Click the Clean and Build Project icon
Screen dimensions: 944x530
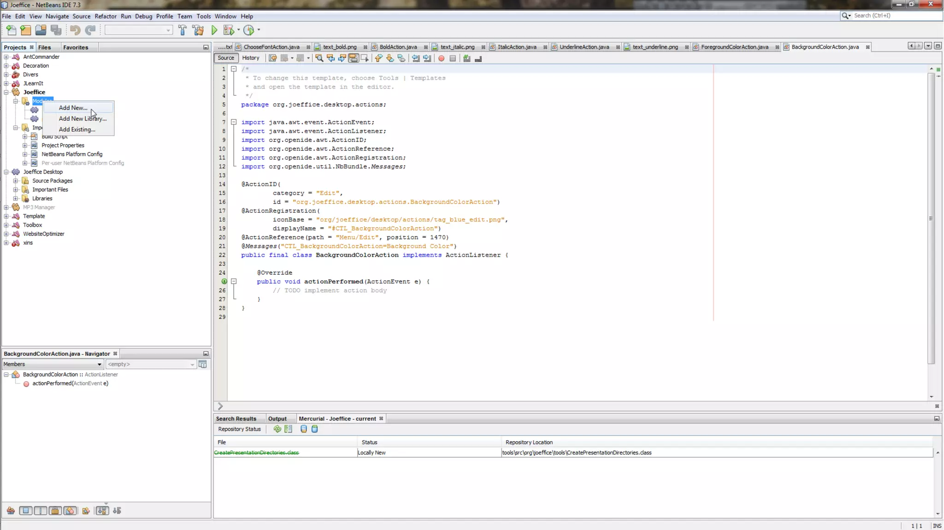point(198,30)
